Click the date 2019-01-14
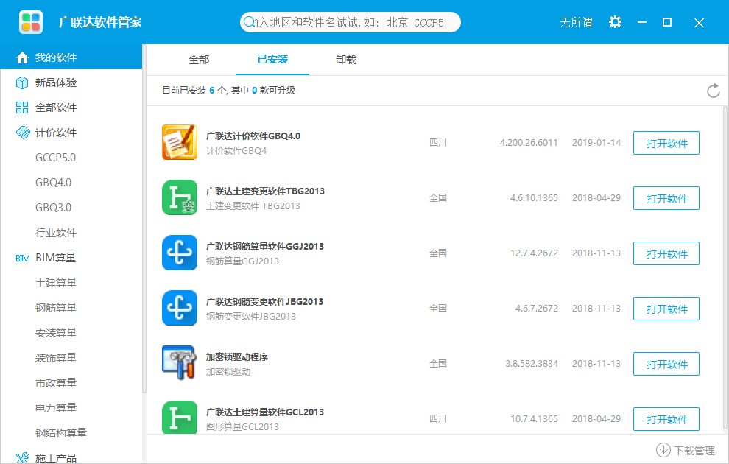This screenshot has width=729, height=464. (x=596, y=143)
